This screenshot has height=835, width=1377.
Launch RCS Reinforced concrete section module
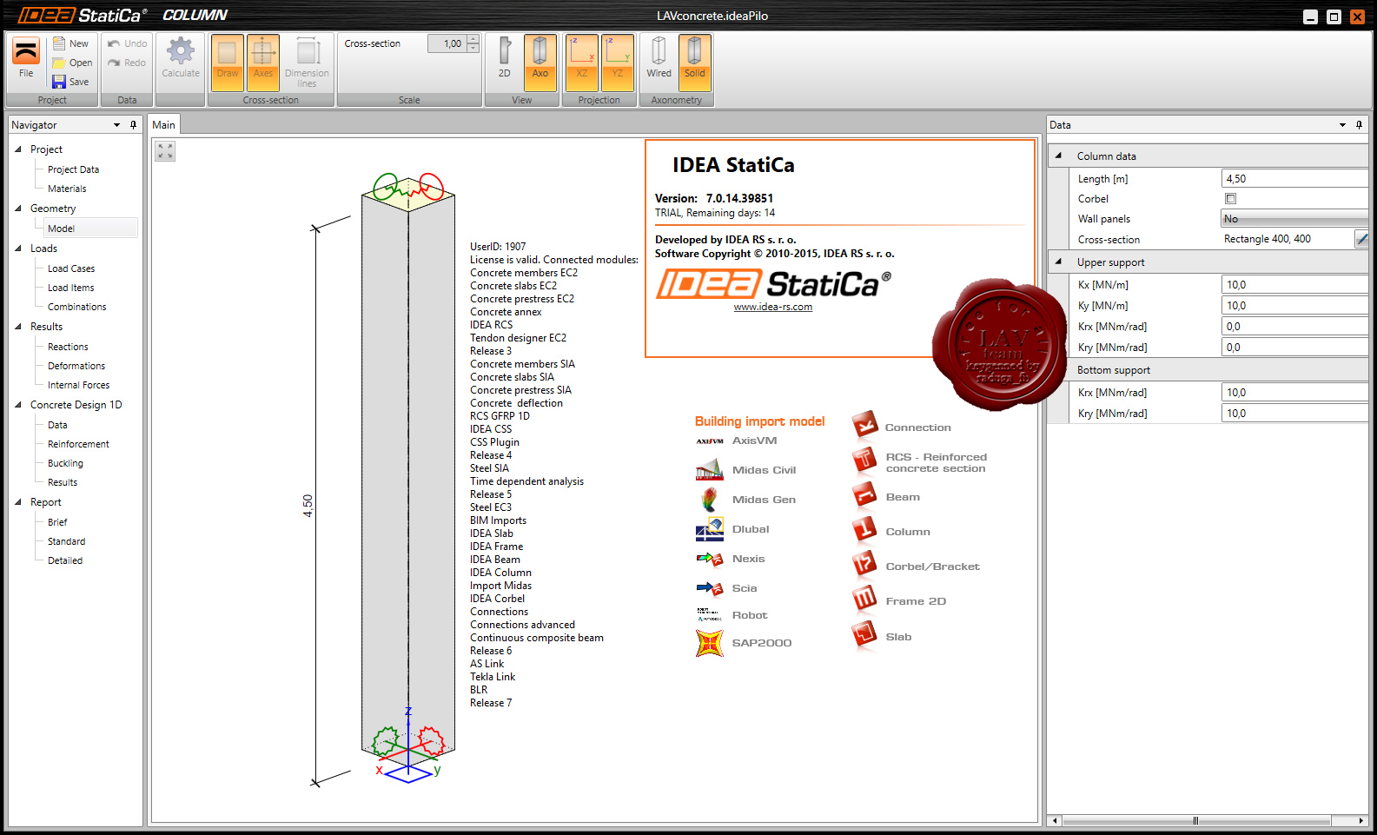tap(920, 462)
